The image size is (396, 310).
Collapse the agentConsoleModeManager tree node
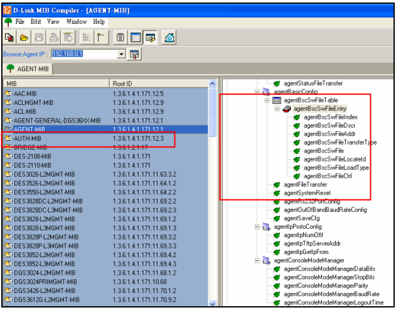[257, 260]
